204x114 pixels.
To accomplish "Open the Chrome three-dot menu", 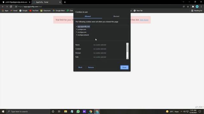I will [x=201, y=7].
